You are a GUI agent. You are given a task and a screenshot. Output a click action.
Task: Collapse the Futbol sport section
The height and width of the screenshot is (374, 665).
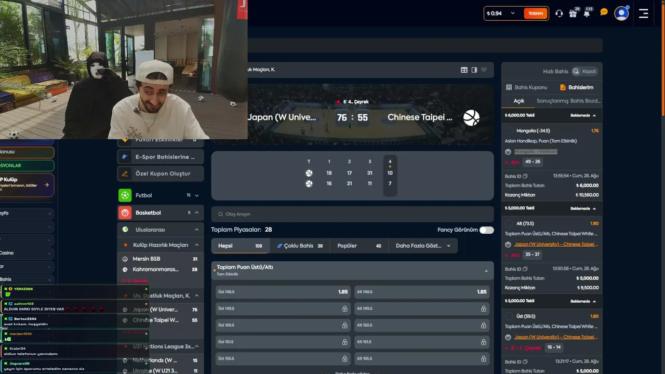(x=197, y=195)
